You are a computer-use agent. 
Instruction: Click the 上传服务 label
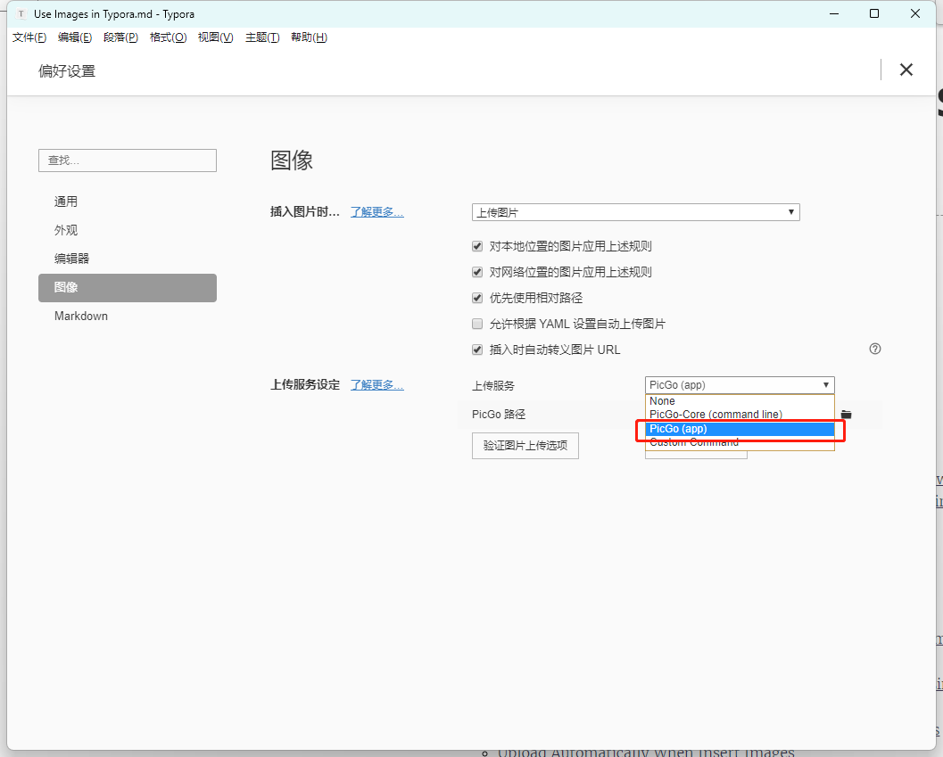[x=493, y=385]
